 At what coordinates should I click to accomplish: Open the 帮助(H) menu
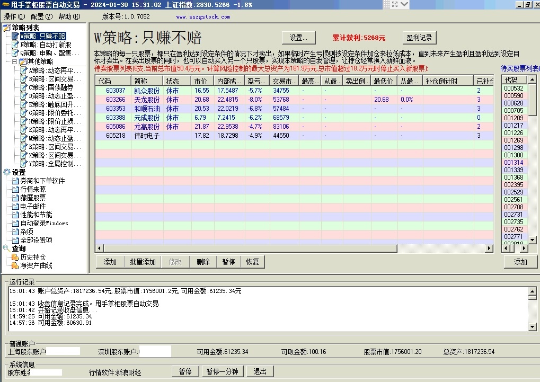click(69, 16)
